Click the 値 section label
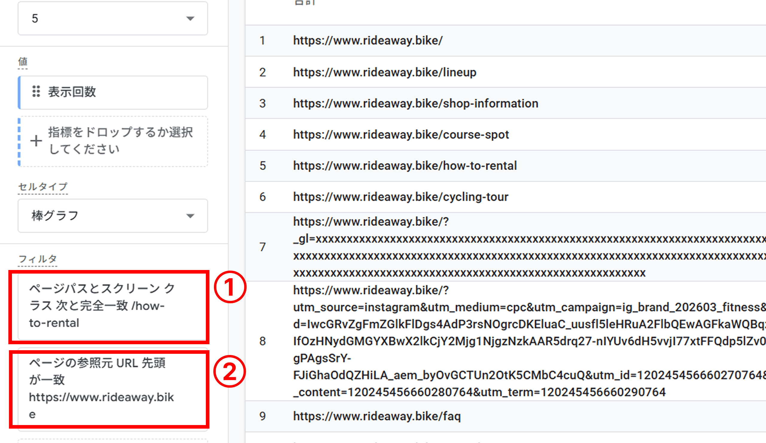766x443 pixels. [x=23, y=62]
